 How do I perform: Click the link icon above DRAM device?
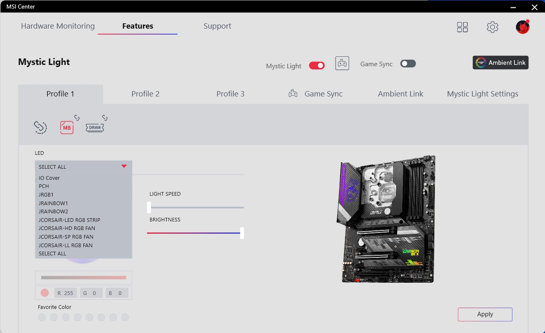(105, 118)
